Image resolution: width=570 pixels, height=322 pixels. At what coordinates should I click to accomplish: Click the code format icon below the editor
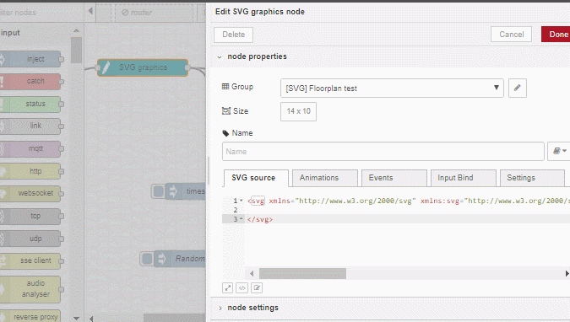pos(242,288)
